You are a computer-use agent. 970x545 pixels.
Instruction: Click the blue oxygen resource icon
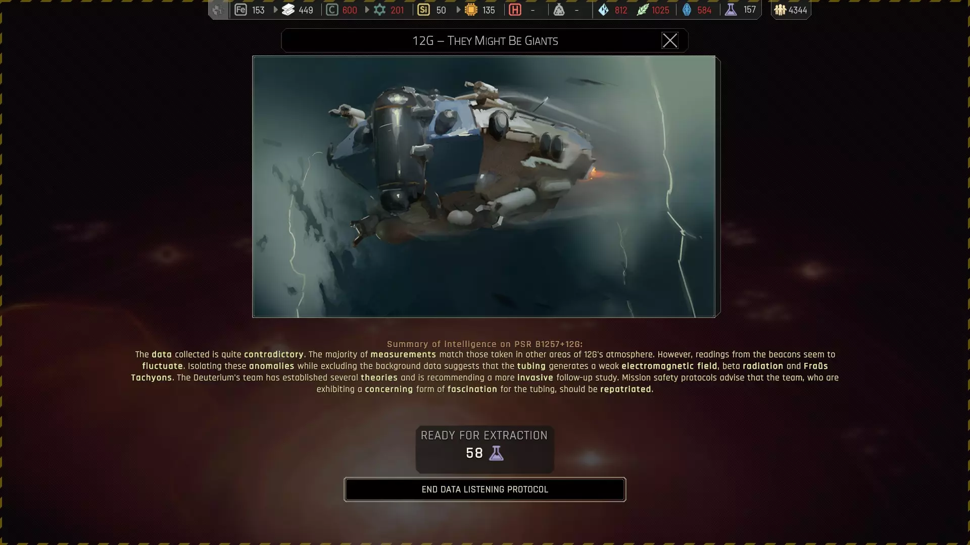click(687, 10)
